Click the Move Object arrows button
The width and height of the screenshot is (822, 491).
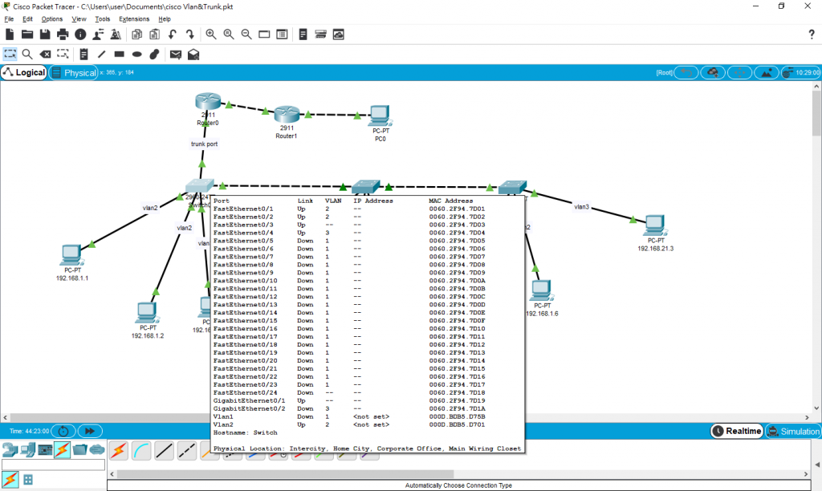click(739, 72)
